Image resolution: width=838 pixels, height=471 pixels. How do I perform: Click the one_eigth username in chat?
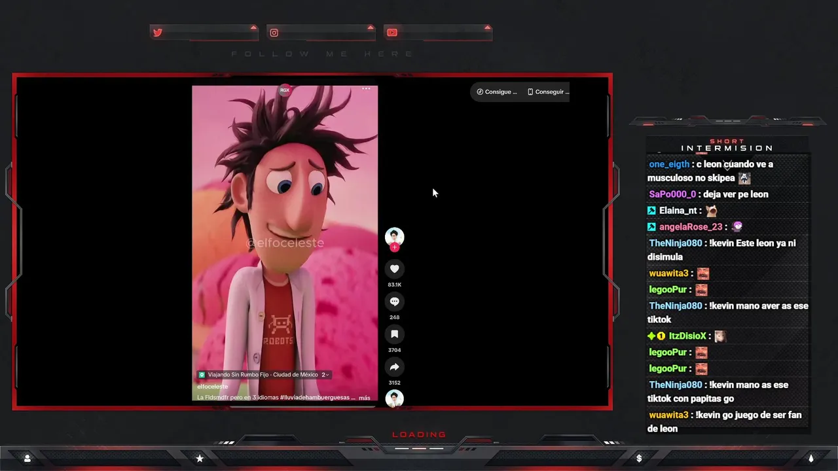[669, 164]
